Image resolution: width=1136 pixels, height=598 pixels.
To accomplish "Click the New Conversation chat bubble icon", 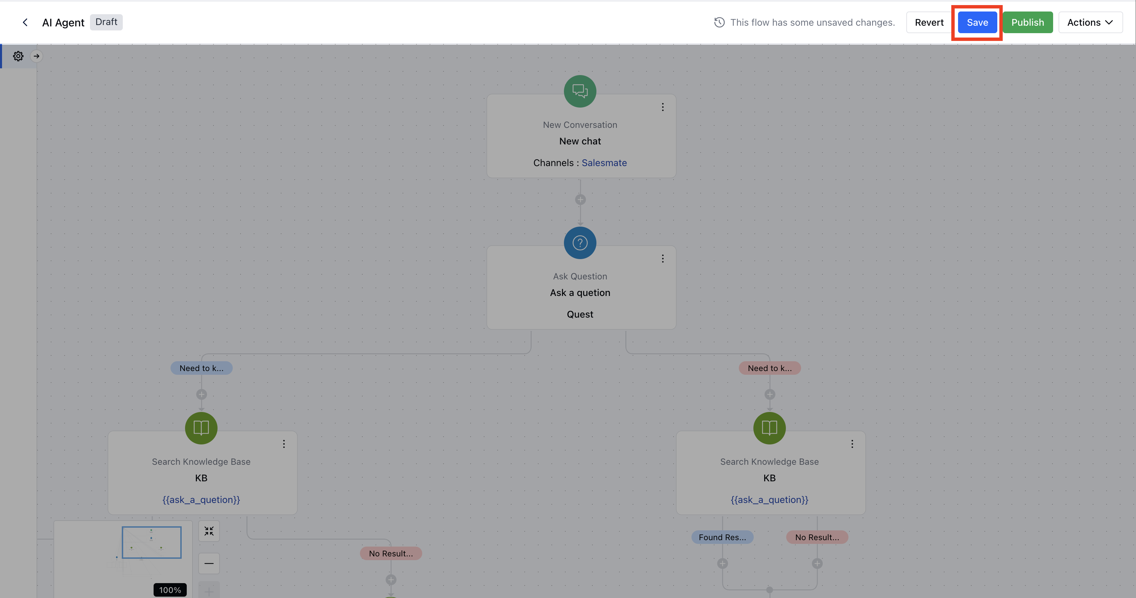I will point(580,91).
